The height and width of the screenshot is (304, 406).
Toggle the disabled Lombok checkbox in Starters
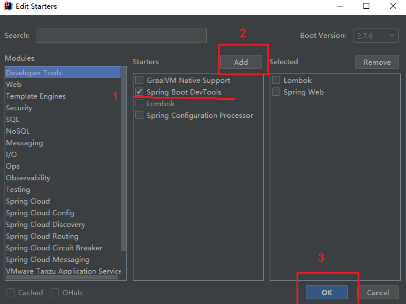tap(139, 103)
